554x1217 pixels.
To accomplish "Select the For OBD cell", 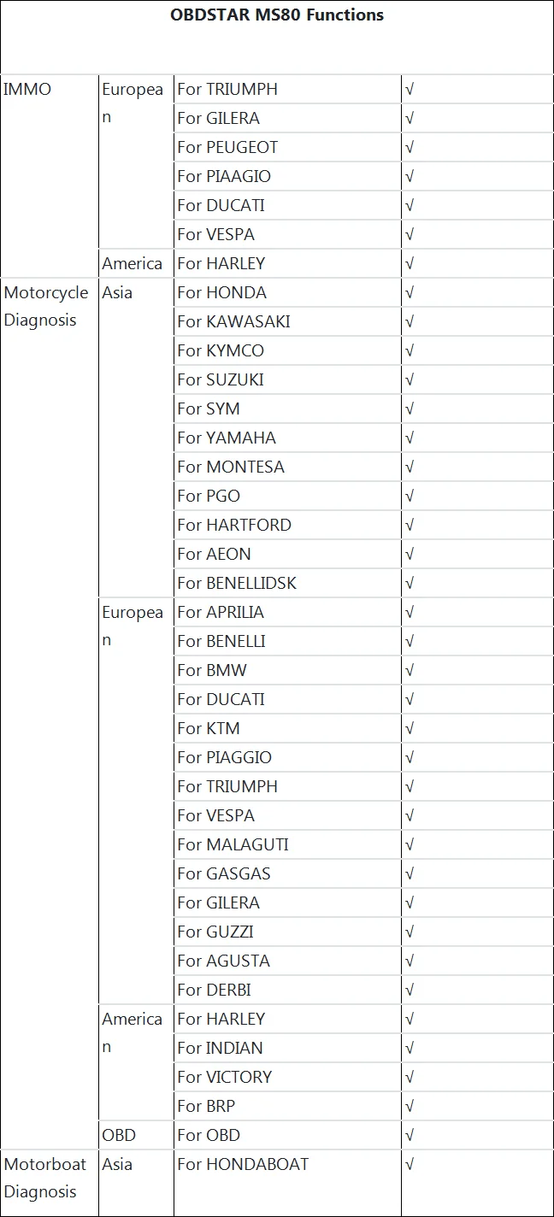I will coord(287,1135).
